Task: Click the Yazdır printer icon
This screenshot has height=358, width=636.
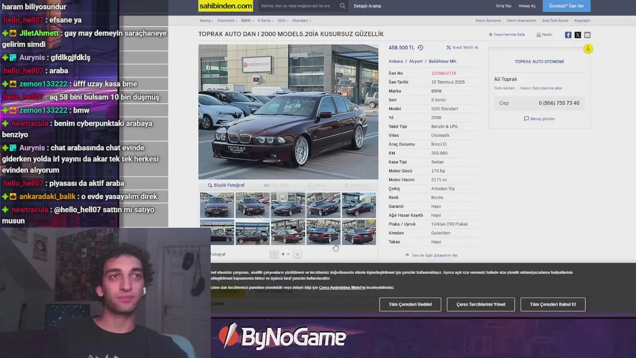Action: 538,35
